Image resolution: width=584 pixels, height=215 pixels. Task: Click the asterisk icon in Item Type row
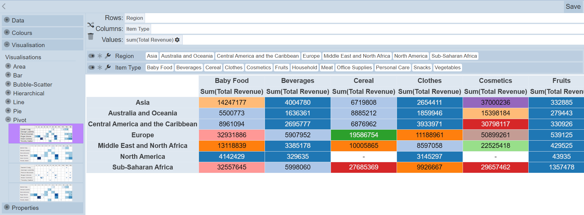coord(99,67)
